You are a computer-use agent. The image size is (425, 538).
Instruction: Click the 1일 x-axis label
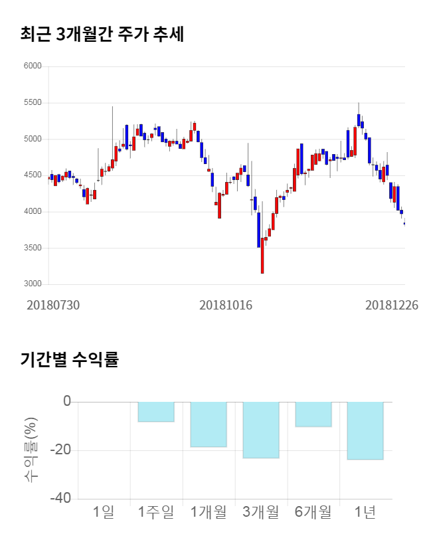pyautogui.click(x=104, y=512)
